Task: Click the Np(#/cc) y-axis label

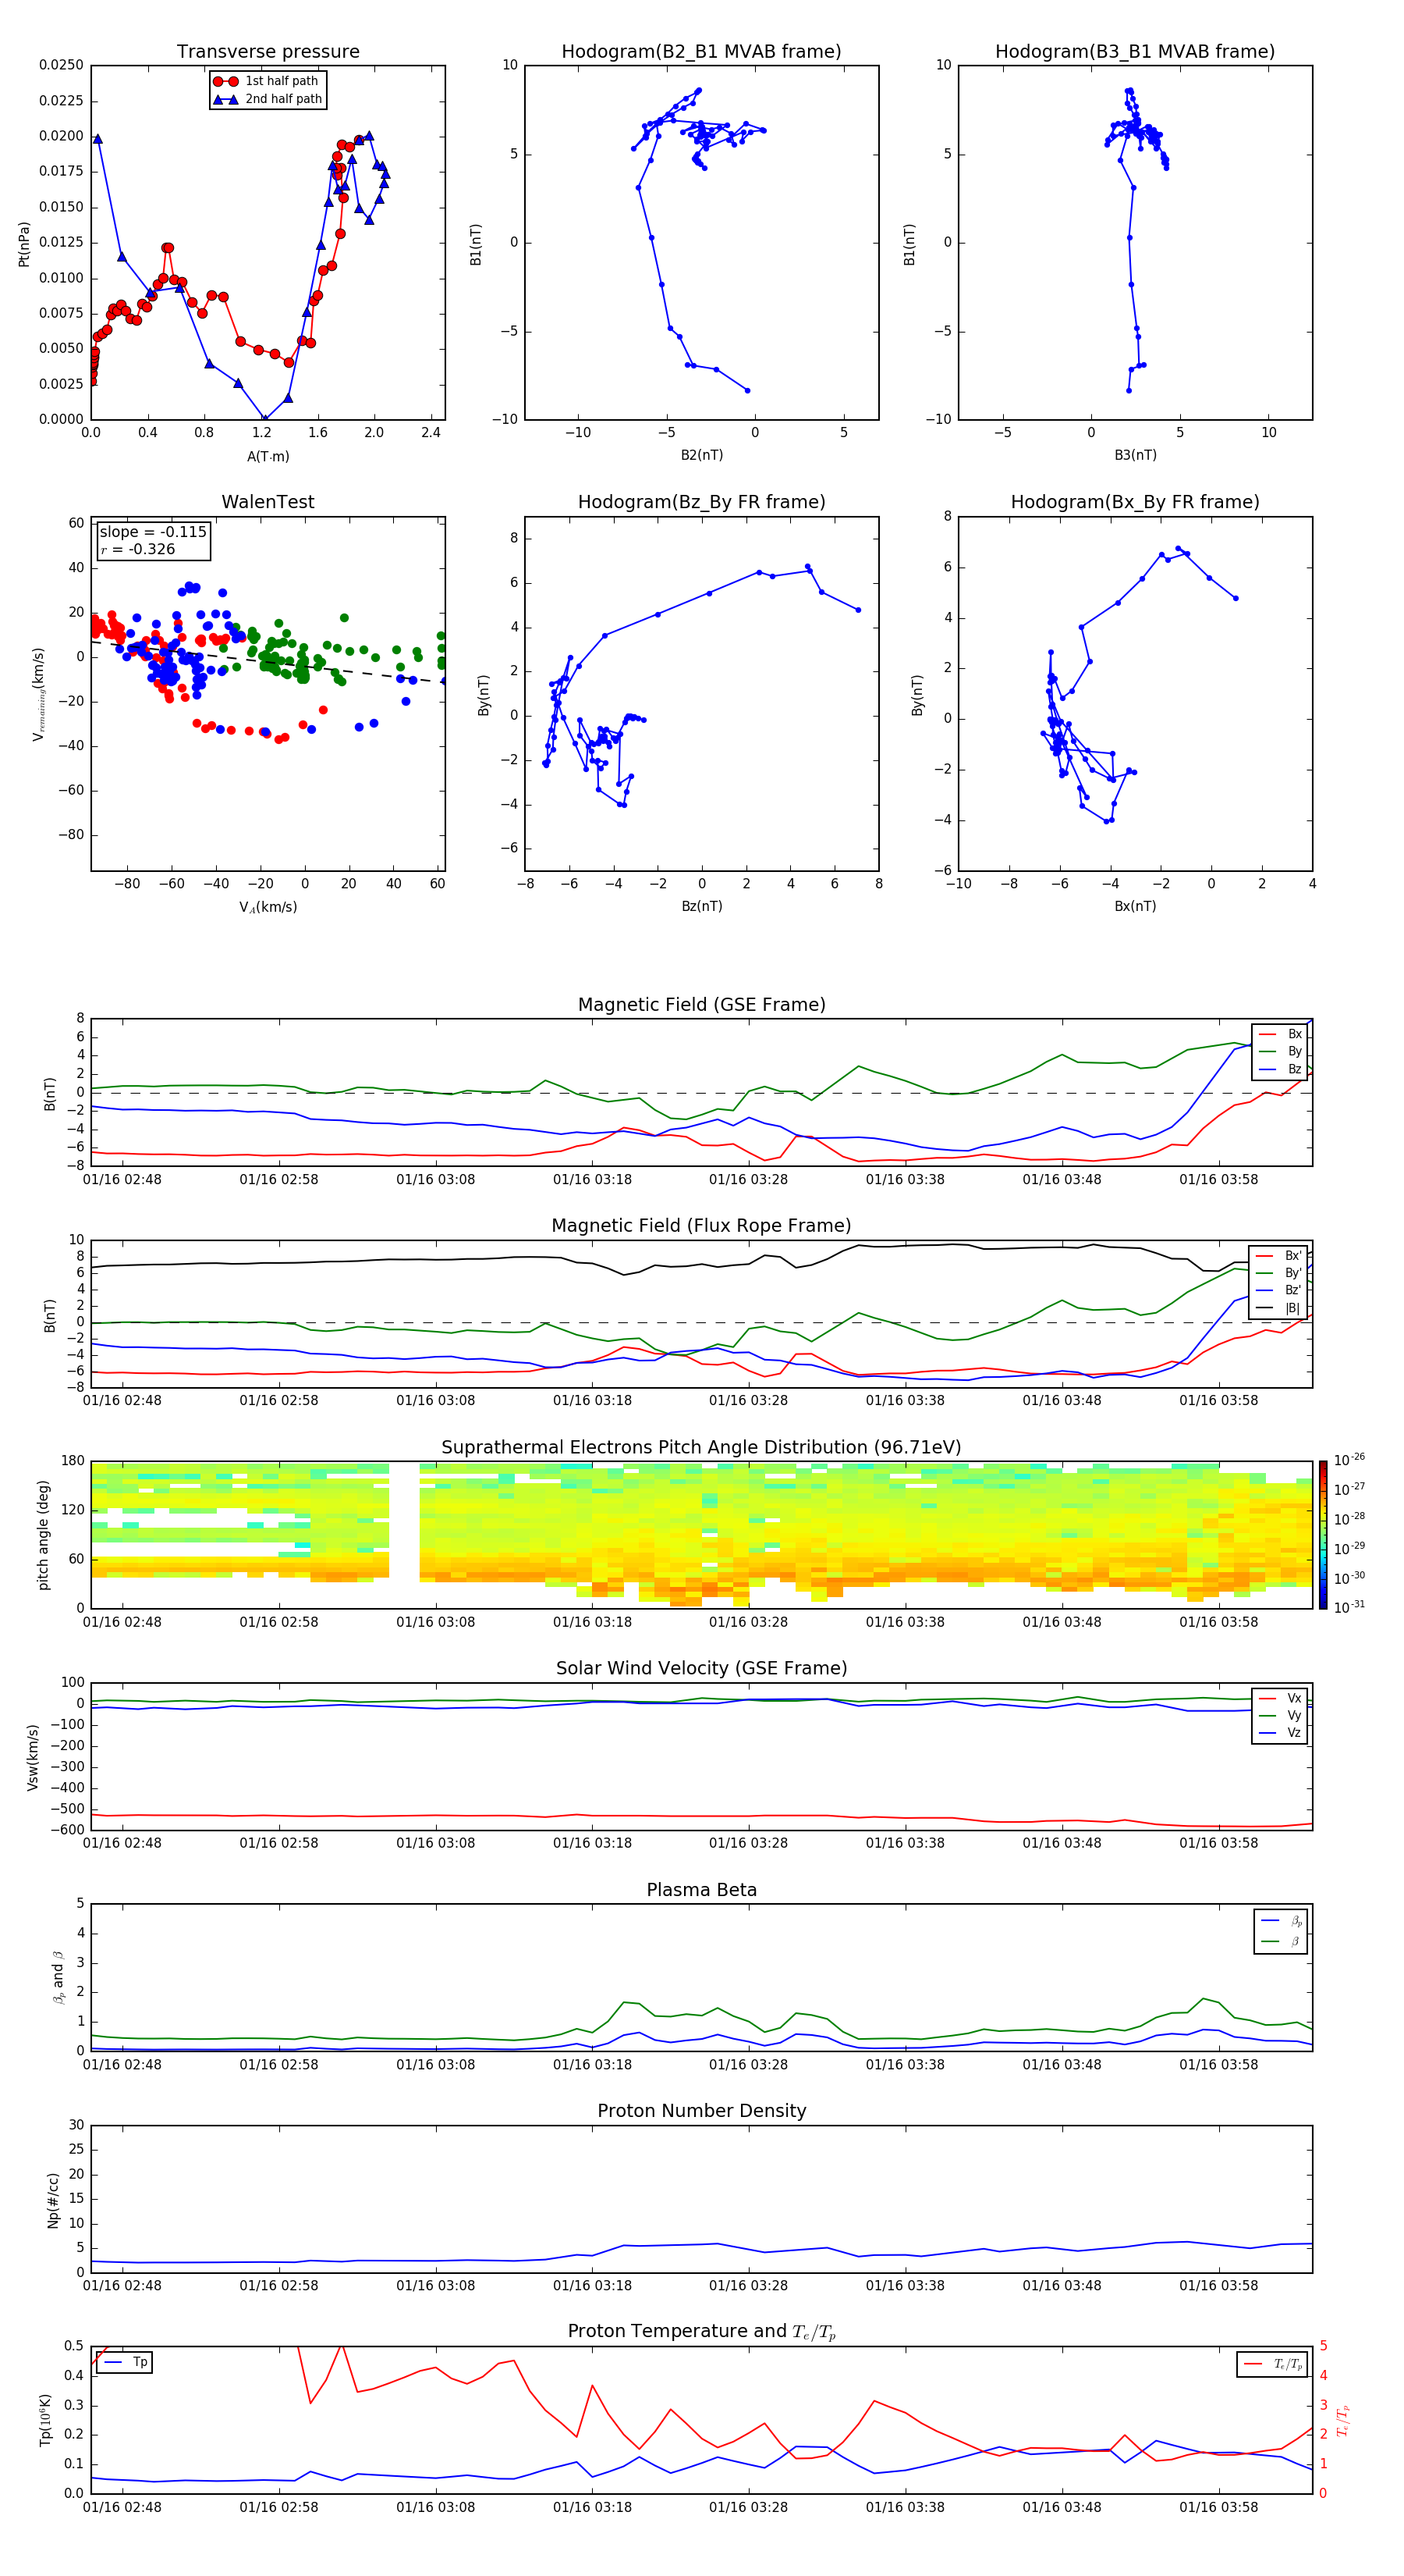Action: tap(53, 2200)
